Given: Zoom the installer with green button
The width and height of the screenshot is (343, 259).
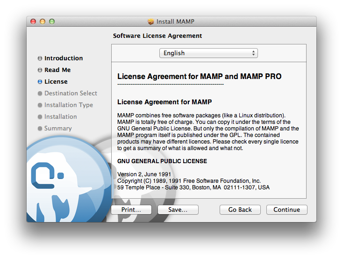Looking at the screenshot, I should coord(52,22).
